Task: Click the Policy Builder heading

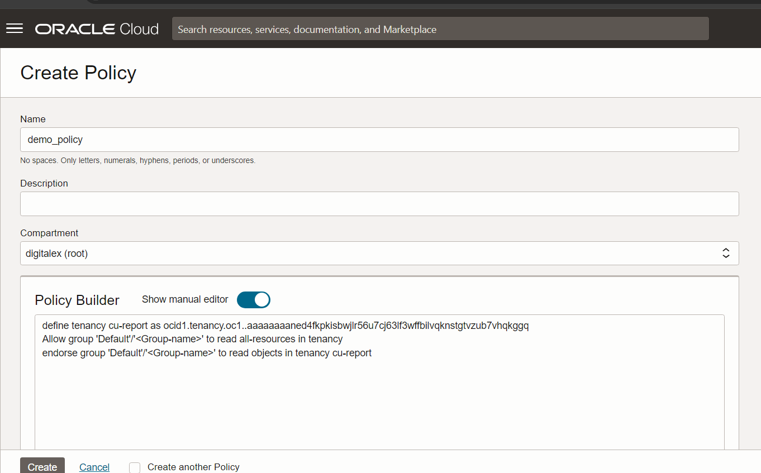Action: (x=77, y=300)
